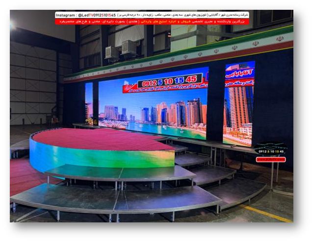The image size is (313, 242).
Task: Click the watermark logo above small phone number
Action: click(271, 146)
